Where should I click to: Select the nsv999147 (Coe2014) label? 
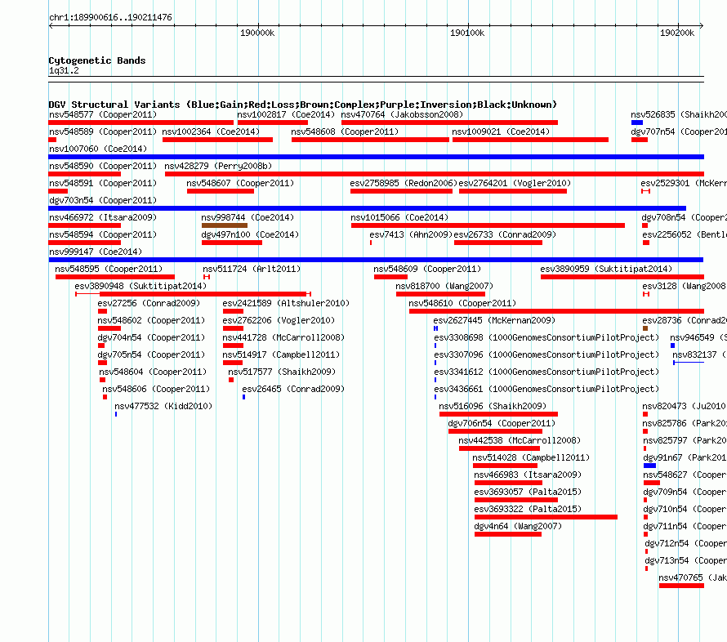click(96, 252)
